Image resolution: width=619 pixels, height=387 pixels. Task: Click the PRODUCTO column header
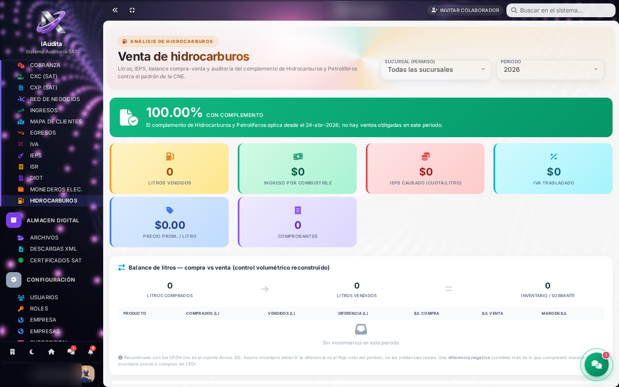pyautogui.click(x=135, y=313)
